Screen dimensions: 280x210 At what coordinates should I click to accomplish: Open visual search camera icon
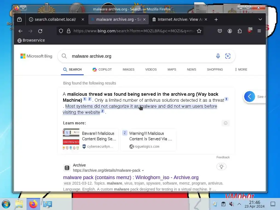coord(228,56)
